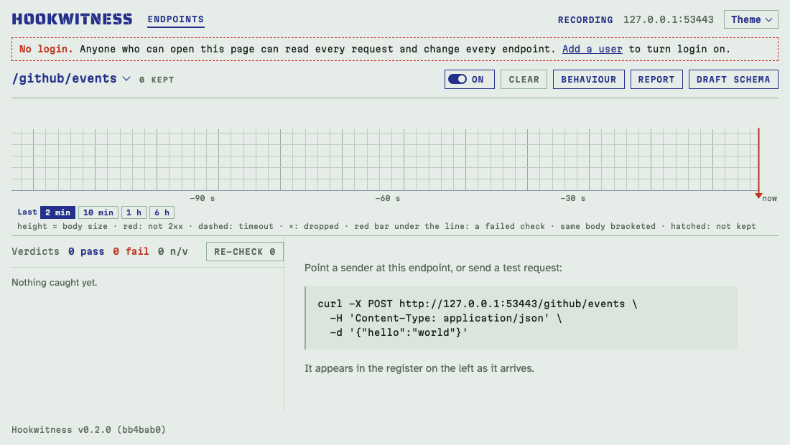This screenshot has height=445, width=790.
Task: Click the 0 pass verdict count
Action: coord(86,251)
